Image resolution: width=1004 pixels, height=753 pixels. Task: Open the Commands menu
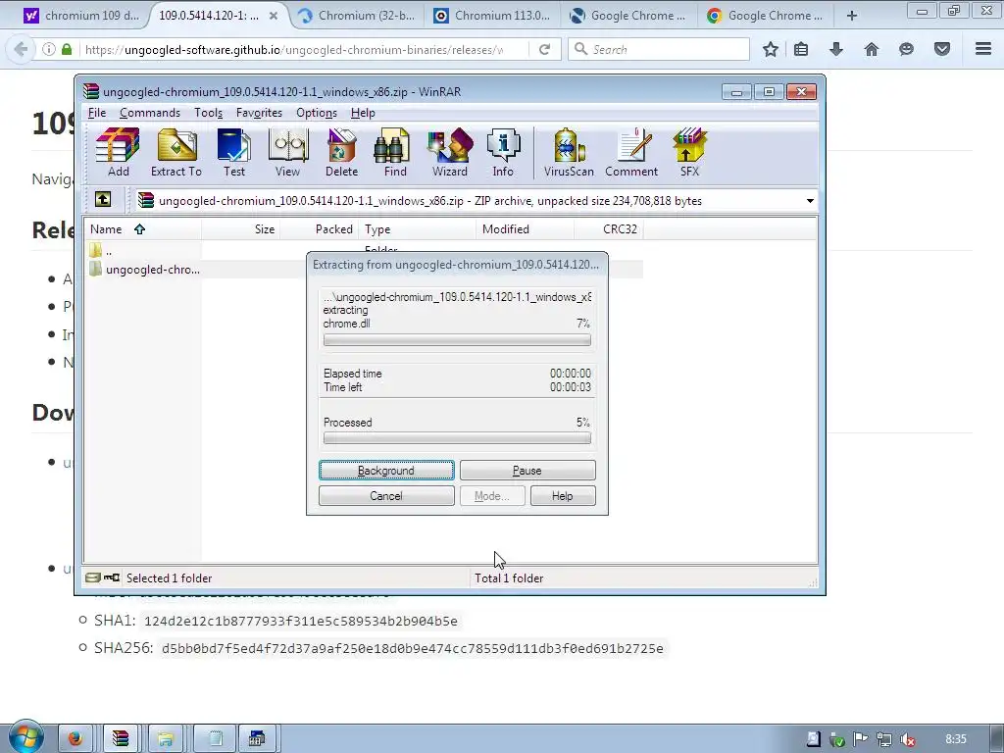click(150, 113)
